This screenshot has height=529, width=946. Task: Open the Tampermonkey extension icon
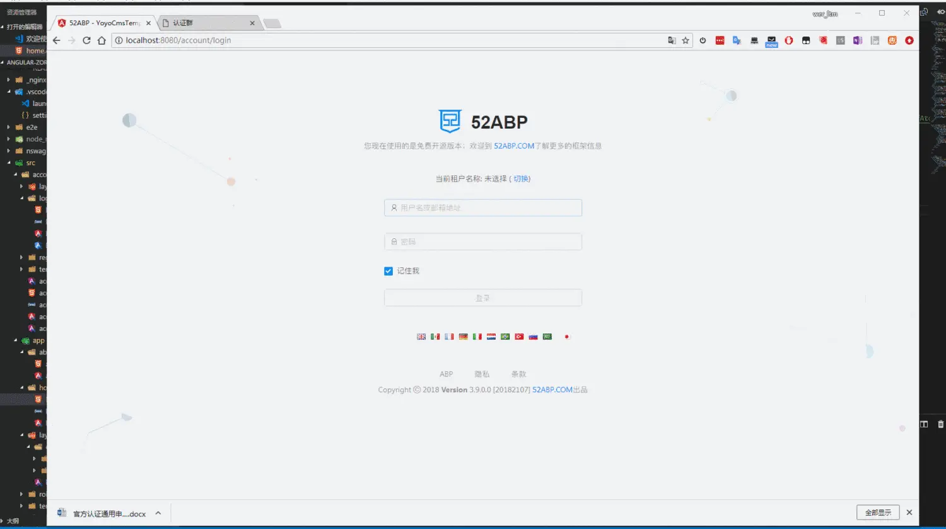coord(806,40)
